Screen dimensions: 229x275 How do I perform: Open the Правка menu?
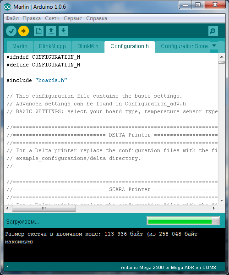point(32,18)
